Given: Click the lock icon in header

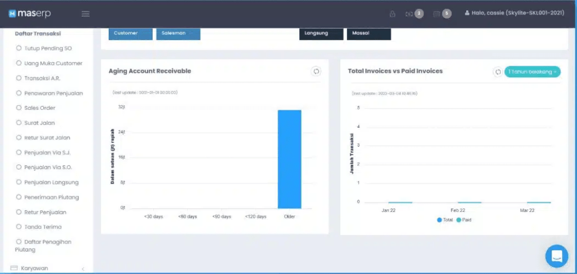Looking at the screenshot, I should pyautogui.click(x=392, y=14).
